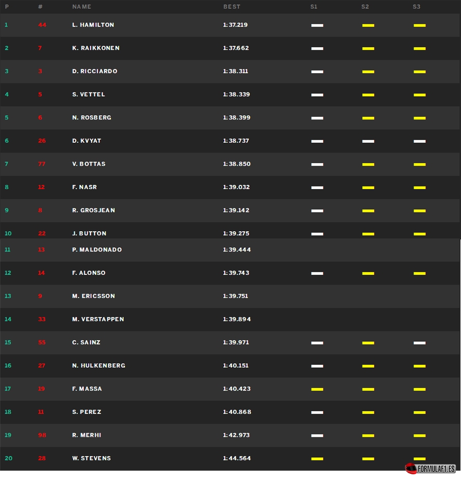Click position number 20 for Stevens
Screen dimensions: 461x479
click(8, 458)
